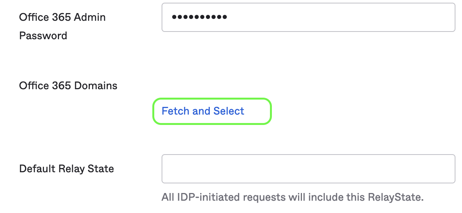The width and height of the screenshot is (462, 213).
Task: Click the word "Domains" in the label
Action: coord(99,85)
